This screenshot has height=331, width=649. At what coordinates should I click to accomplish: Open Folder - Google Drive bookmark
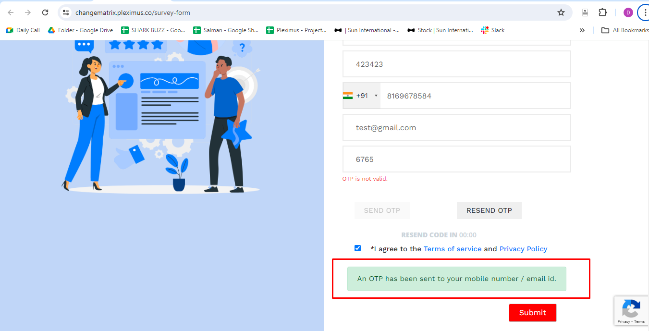click(x=80, y=30)
